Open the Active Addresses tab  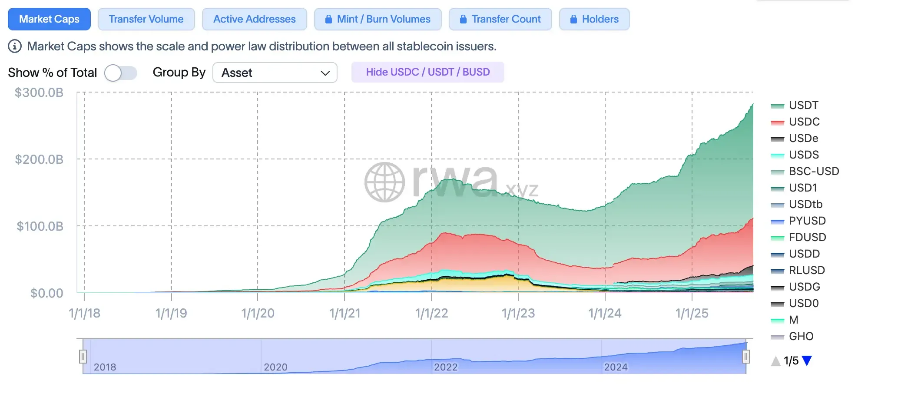coord(254,19)
